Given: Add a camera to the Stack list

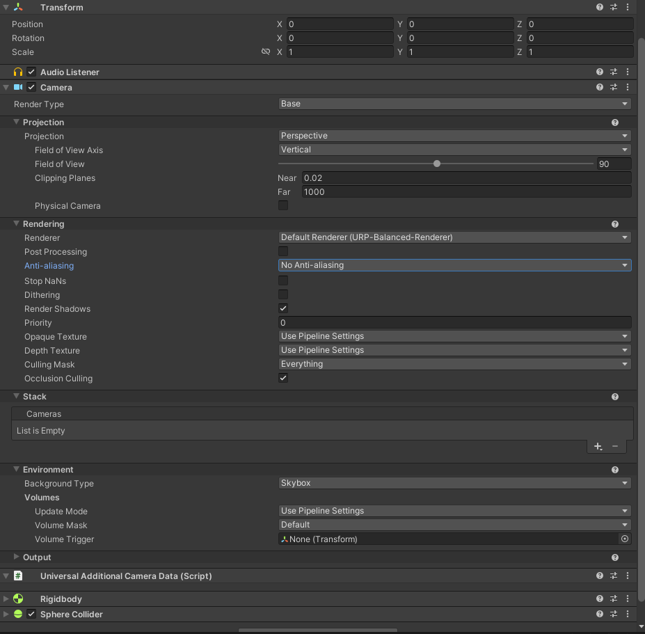Looking at the screenshot, I should [598, 446].
